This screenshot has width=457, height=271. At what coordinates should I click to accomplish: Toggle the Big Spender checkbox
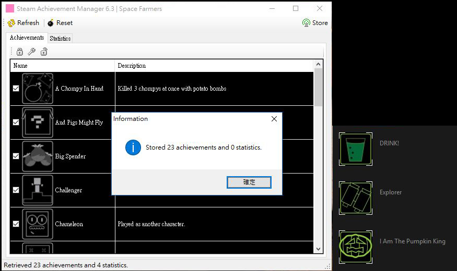[x=16, y=156]
